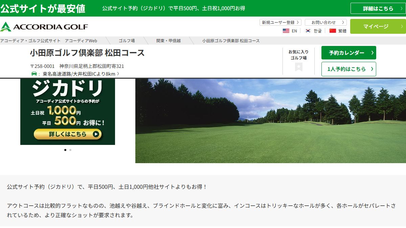The image size is (406, 228).
Task: Switch language to EN
Action: pos(294,31)
